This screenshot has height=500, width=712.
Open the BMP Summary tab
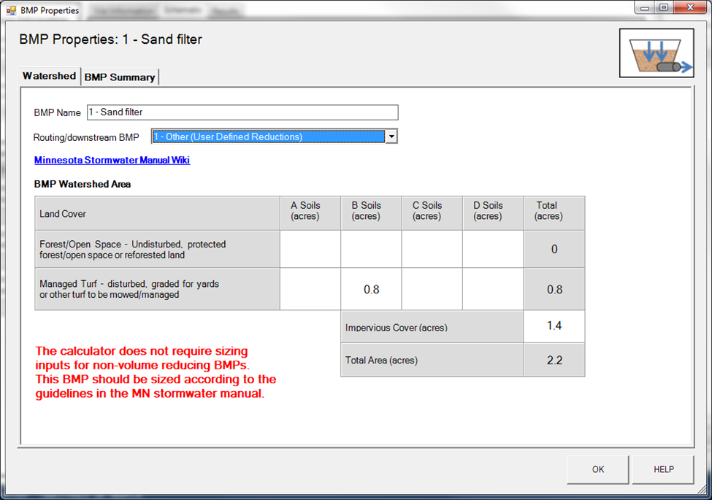coord(120,77)
